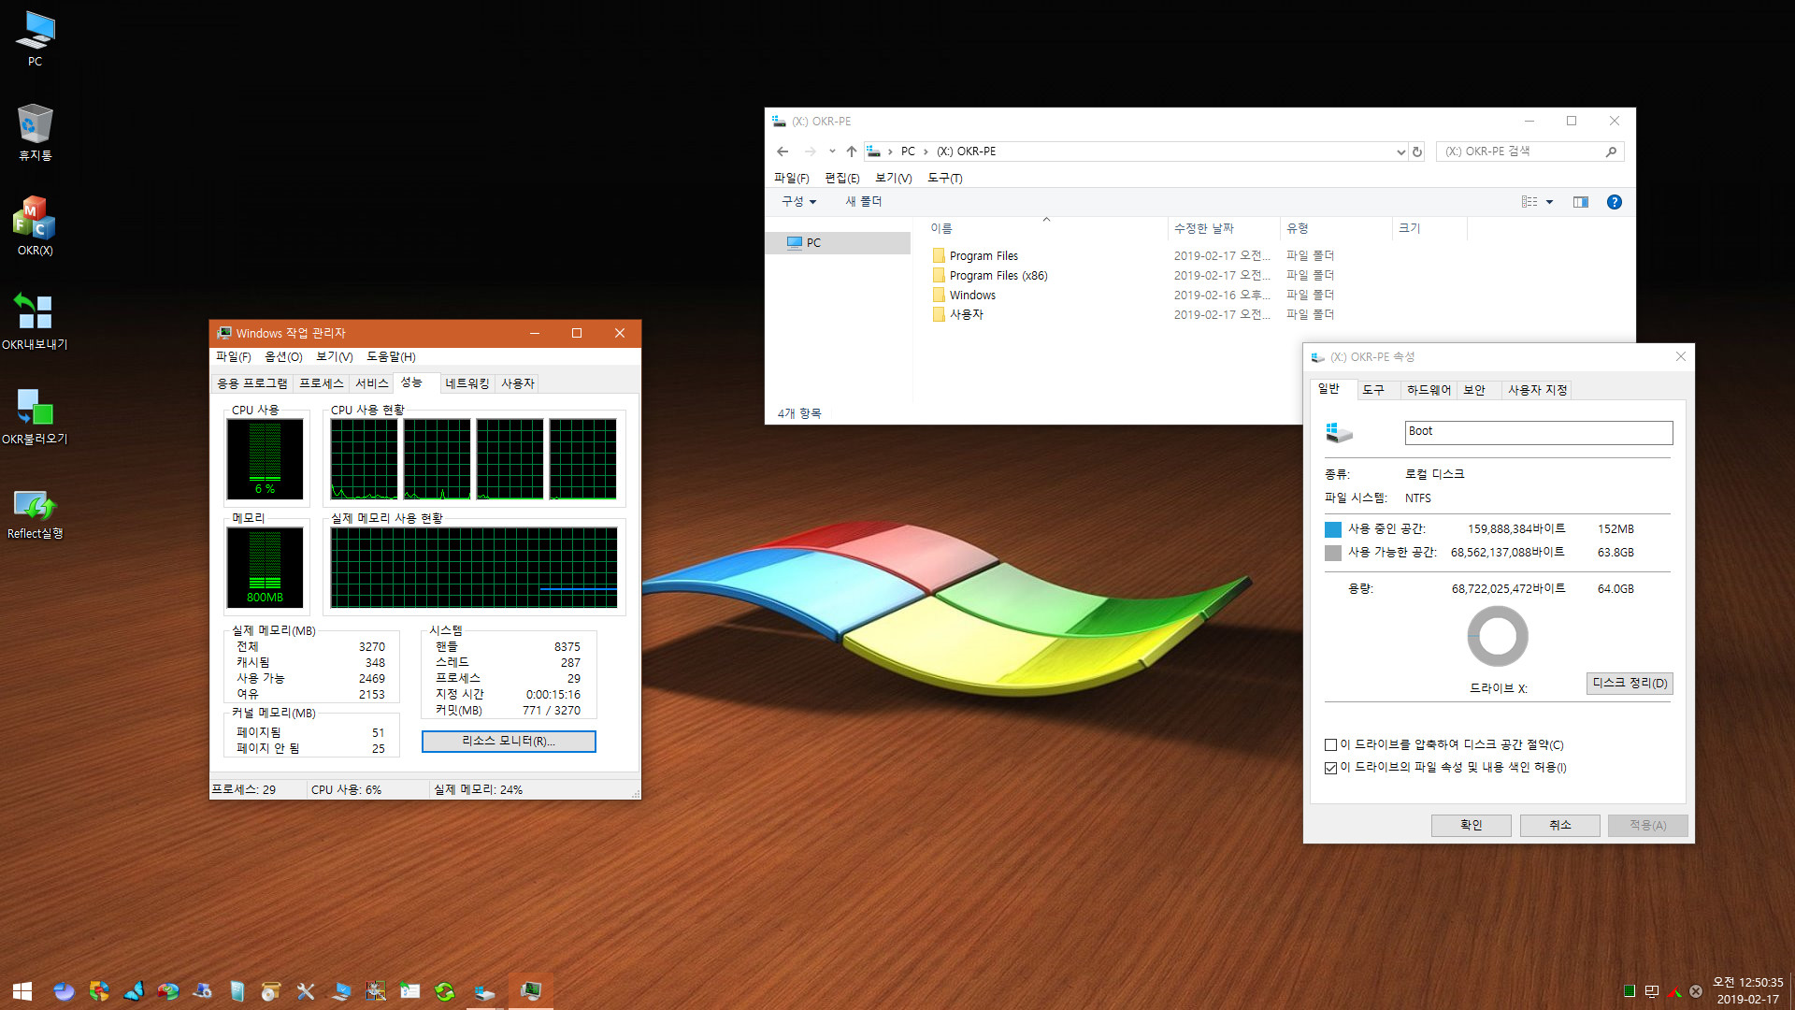Image resolution: width=1795 pixels, height=1010 pixels.
Task: Open the Recycle Bin (휴지통) desktop icon
Action: point(35,133)
